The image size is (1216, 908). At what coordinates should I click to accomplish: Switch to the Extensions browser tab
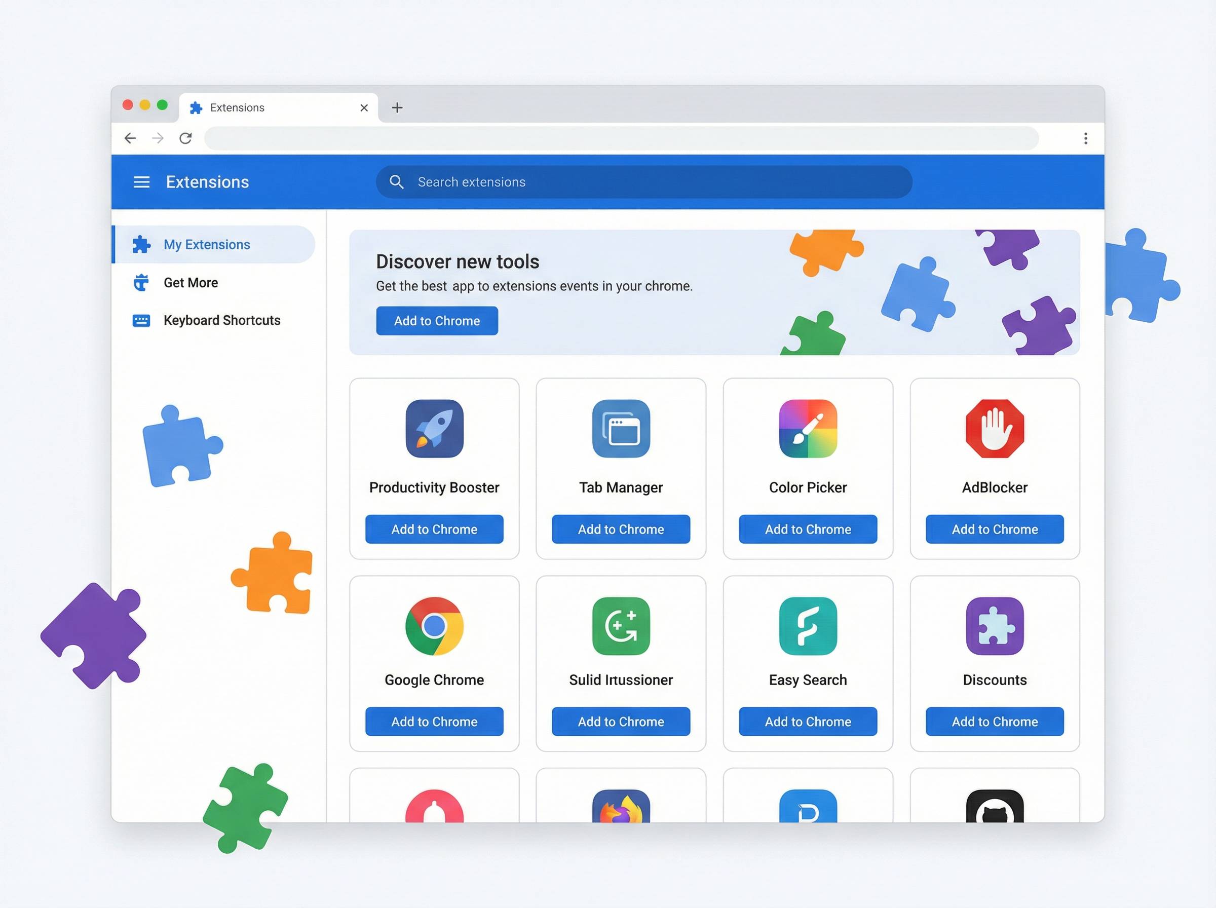pos(264,108)
